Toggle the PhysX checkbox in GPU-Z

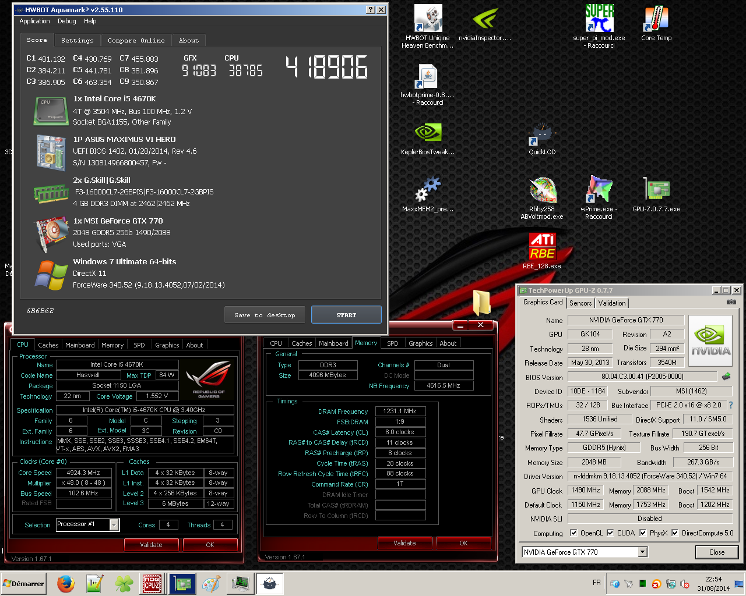click(643, 533)
